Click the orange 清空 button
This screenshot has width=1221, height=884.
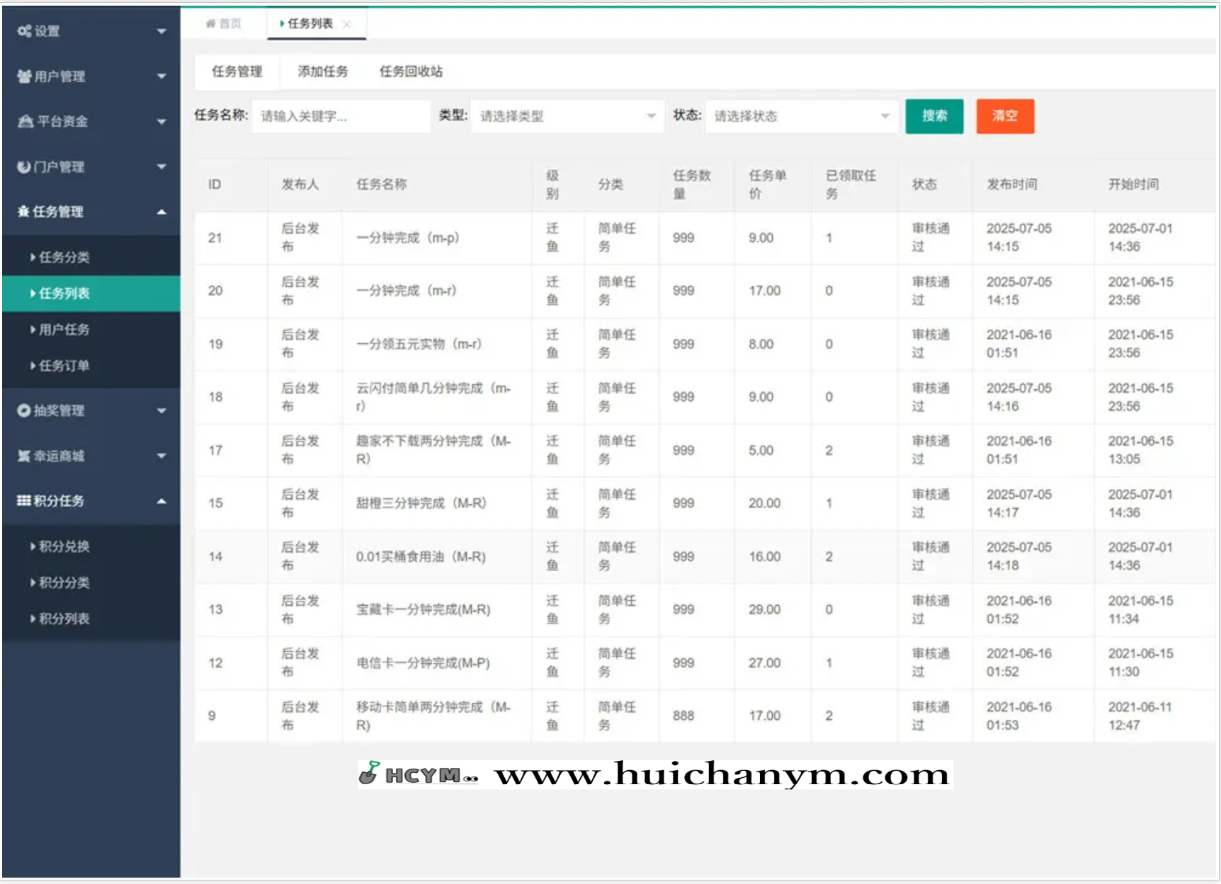point(1005,116)
